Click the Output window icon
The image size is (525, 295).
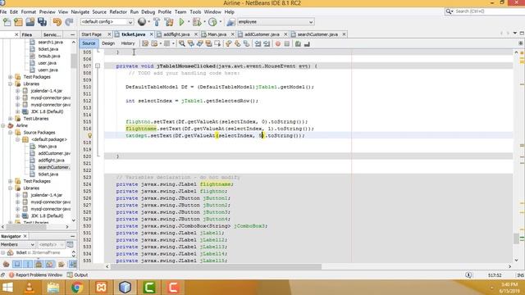(x=70, y=275)
